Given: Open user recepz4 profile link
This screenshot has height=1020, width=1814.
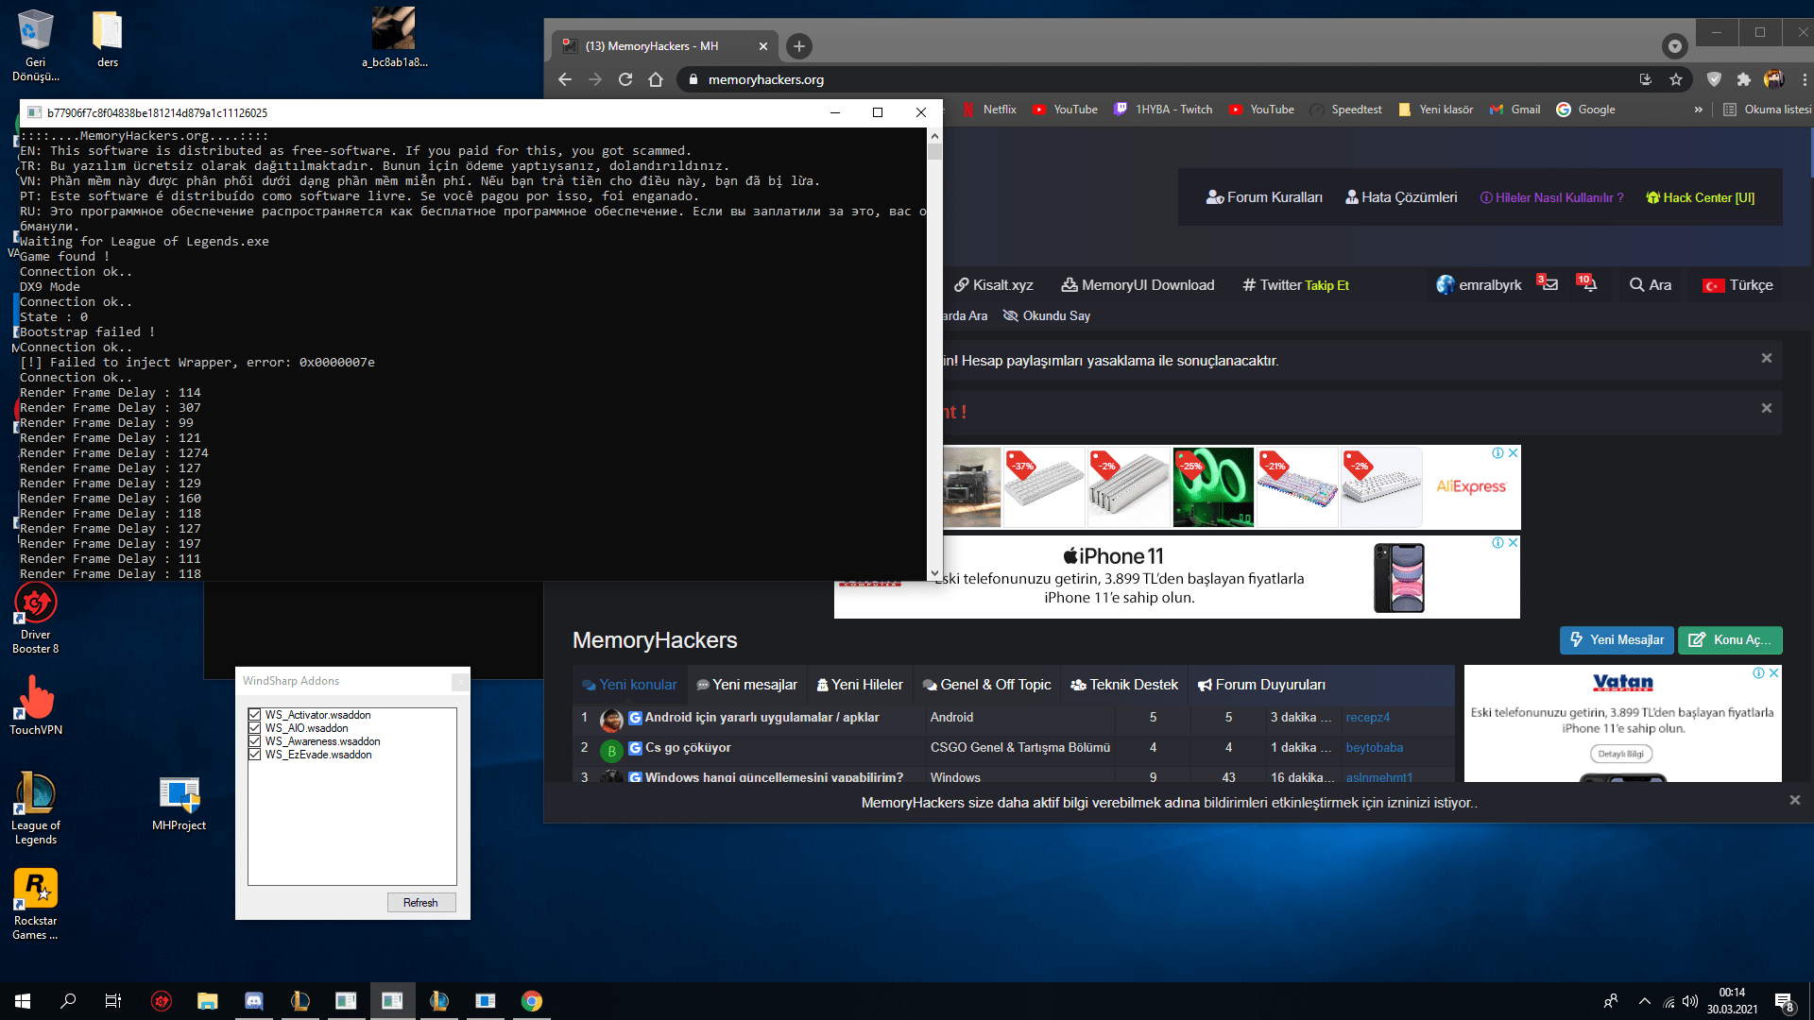Looking at the screenshot, I should [1367, 718].
